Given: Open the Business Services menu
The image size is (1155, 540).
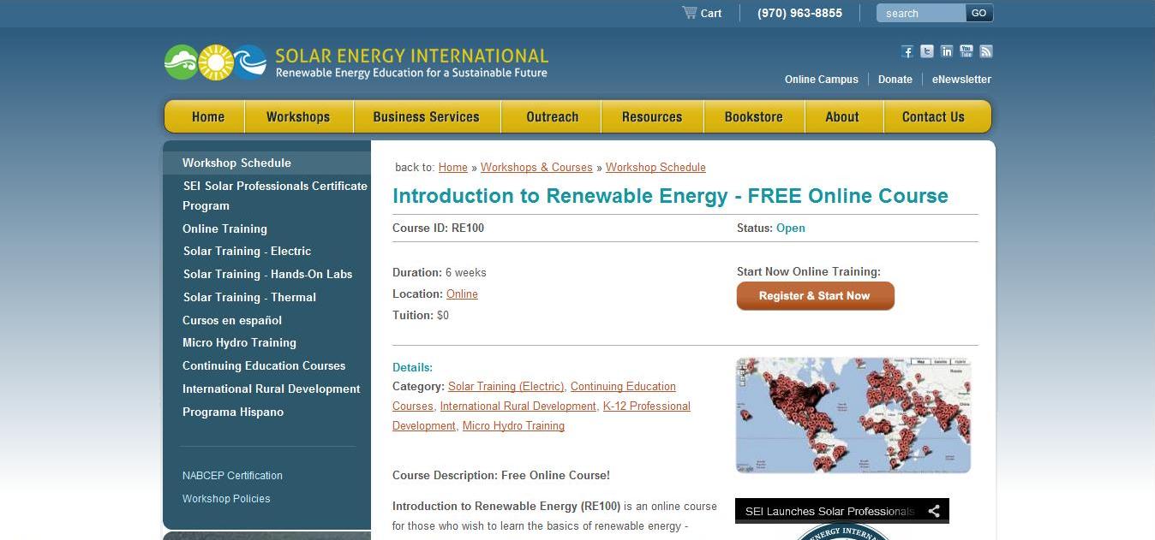Looking at the screenshot, I should point(426,117).
